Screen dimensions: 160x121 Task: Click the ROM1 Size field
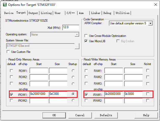tap(58, 70)
